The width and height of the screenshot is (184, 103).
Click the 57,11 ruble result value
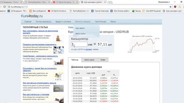click(x=102, y=44)
